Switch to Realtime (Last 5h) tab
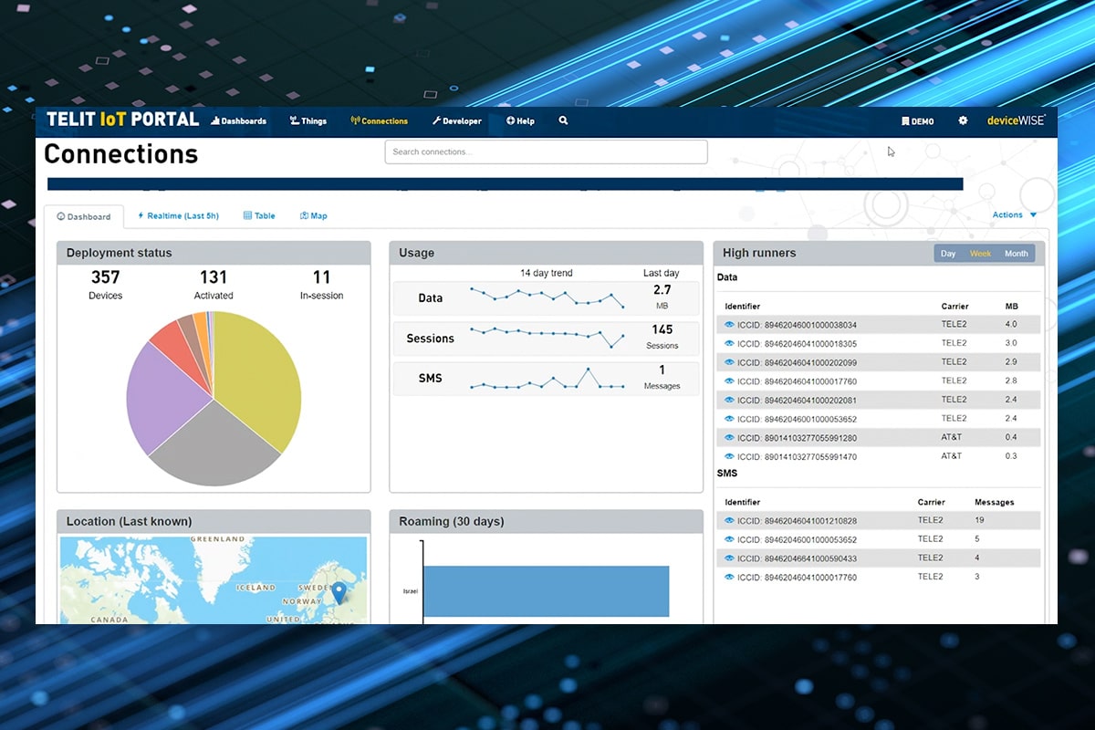The image size is (1095, 730). (x=178, y=216)
